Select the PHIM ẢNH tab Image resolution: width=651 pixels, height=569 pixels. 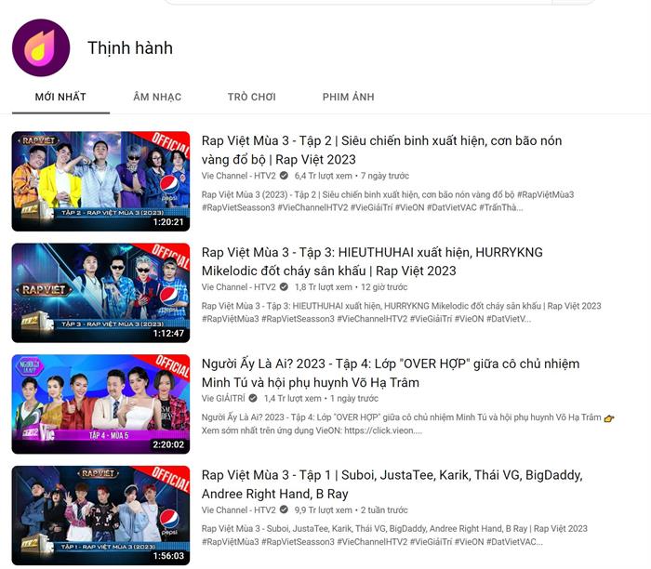(349, 97)
